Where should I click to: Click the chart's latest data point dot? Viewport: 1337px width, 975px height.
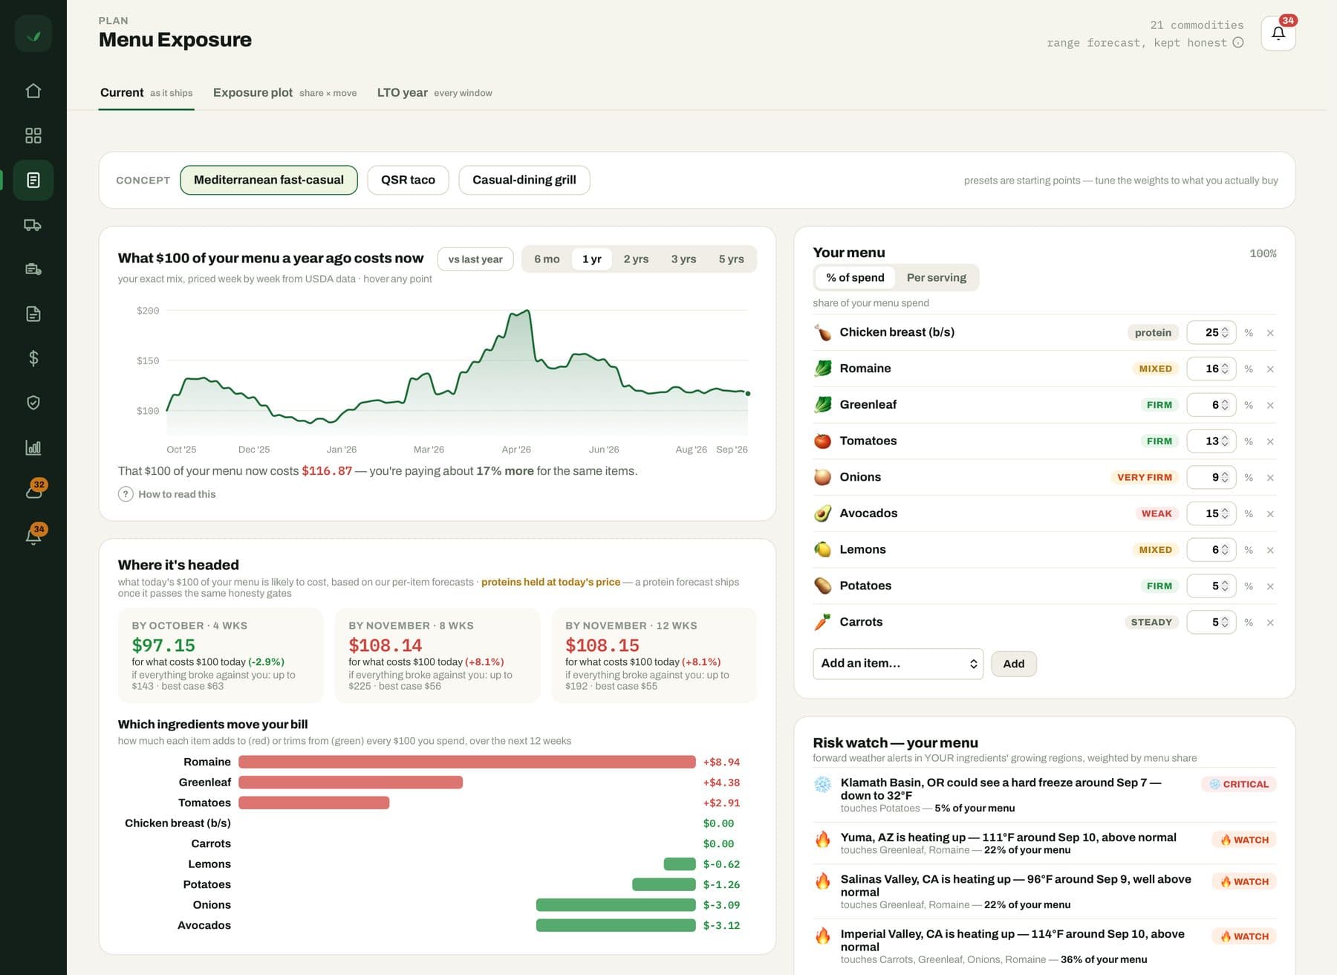(748, 394)
